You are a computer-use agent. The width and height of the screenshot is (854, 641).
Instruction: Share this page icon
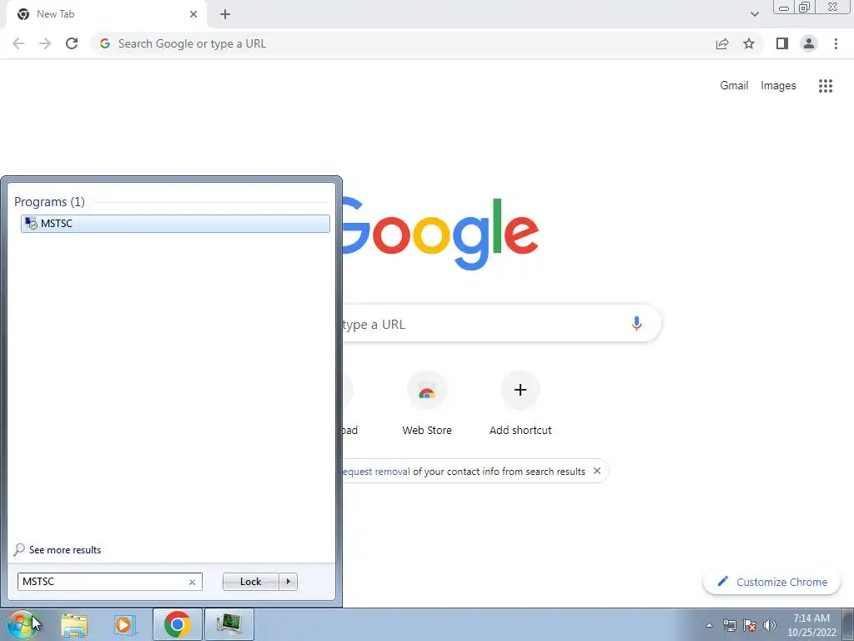pos(722,43)
